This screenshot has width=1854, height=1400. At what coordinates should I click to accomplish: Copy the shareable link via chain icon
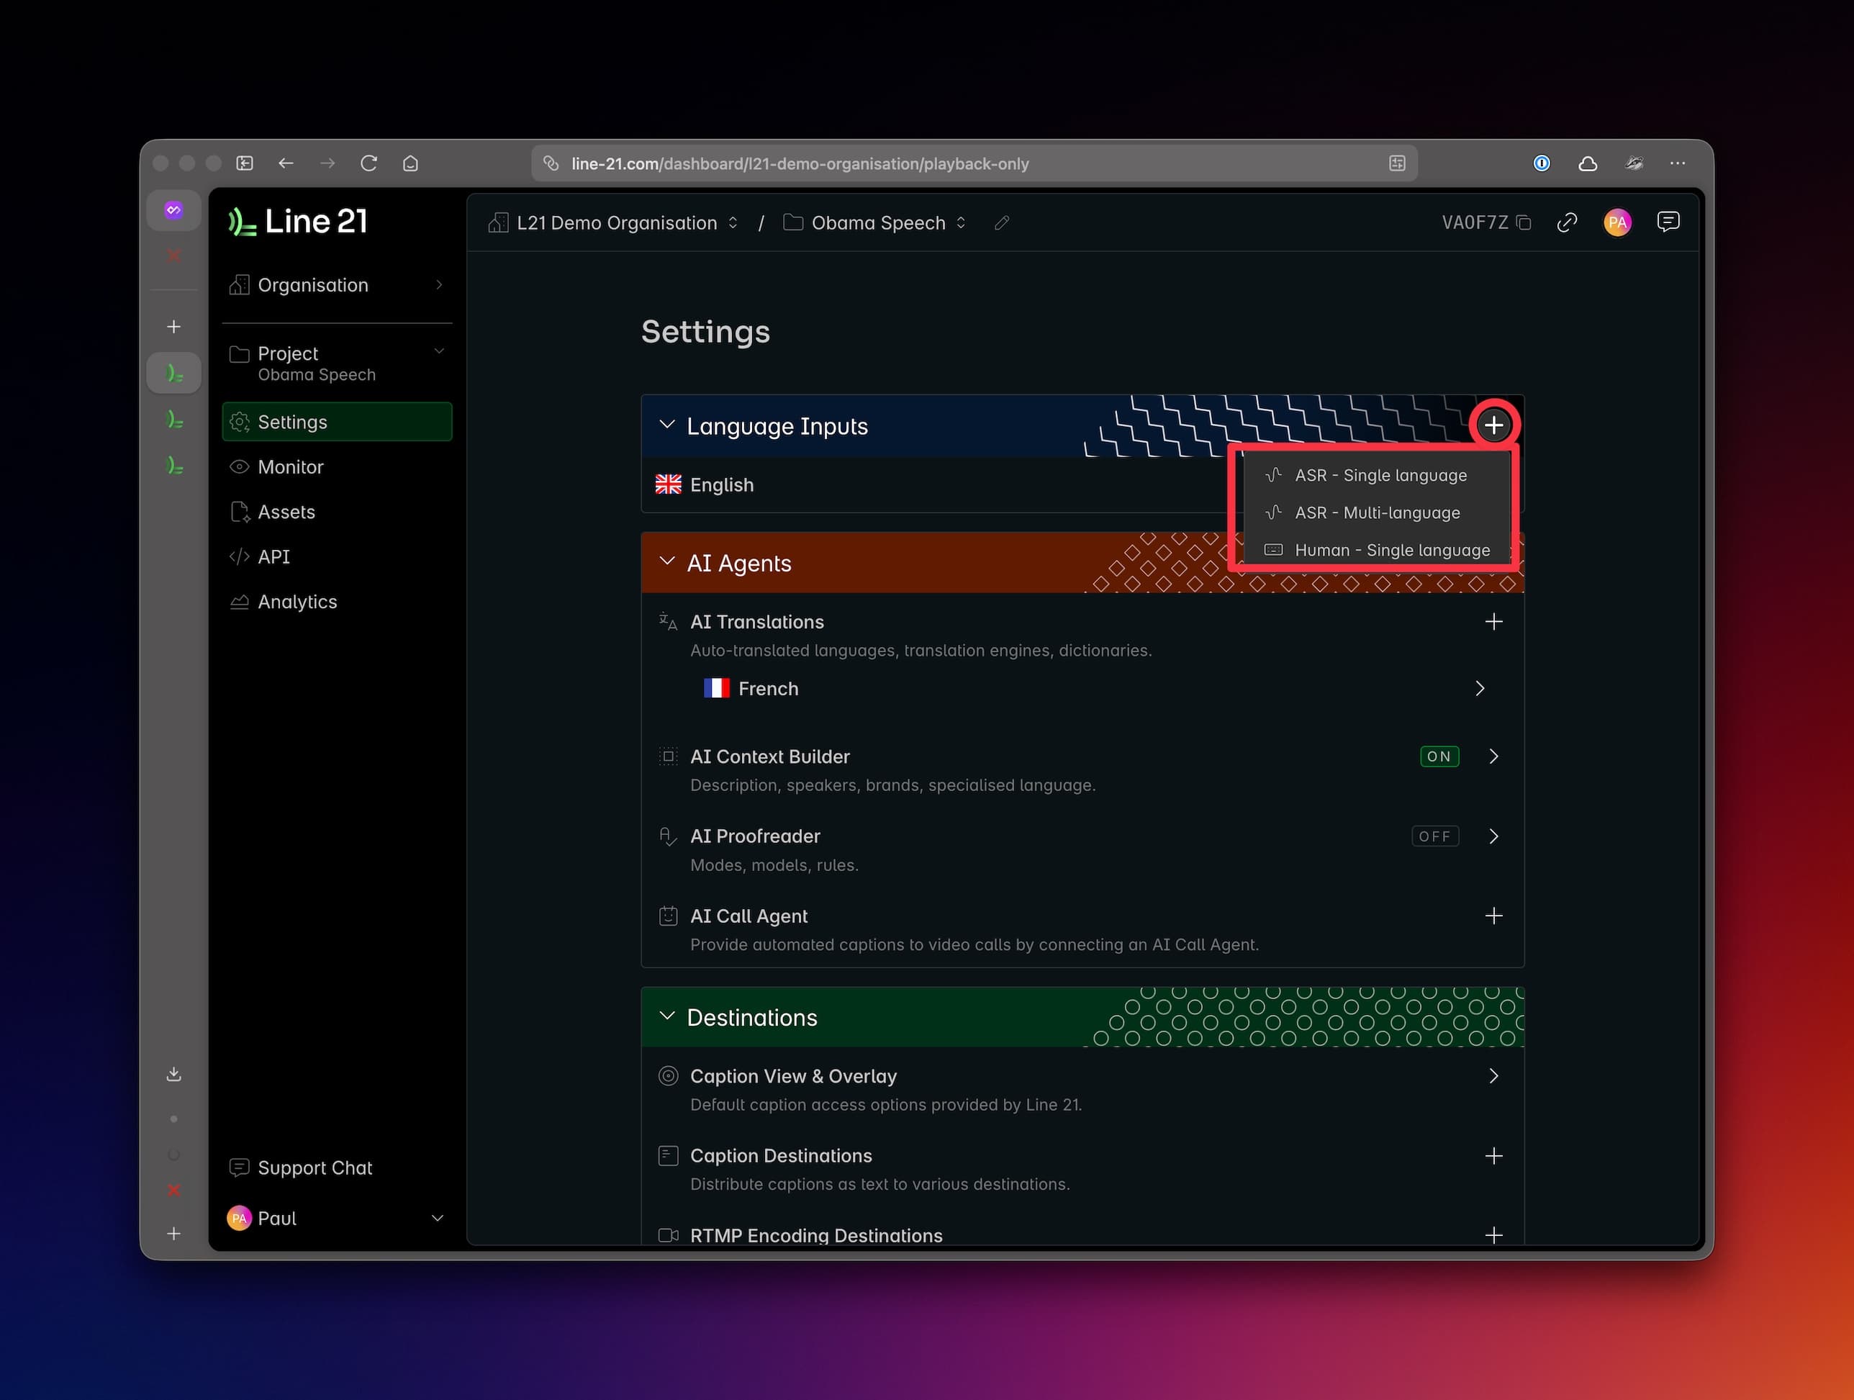pos(1568,222)
